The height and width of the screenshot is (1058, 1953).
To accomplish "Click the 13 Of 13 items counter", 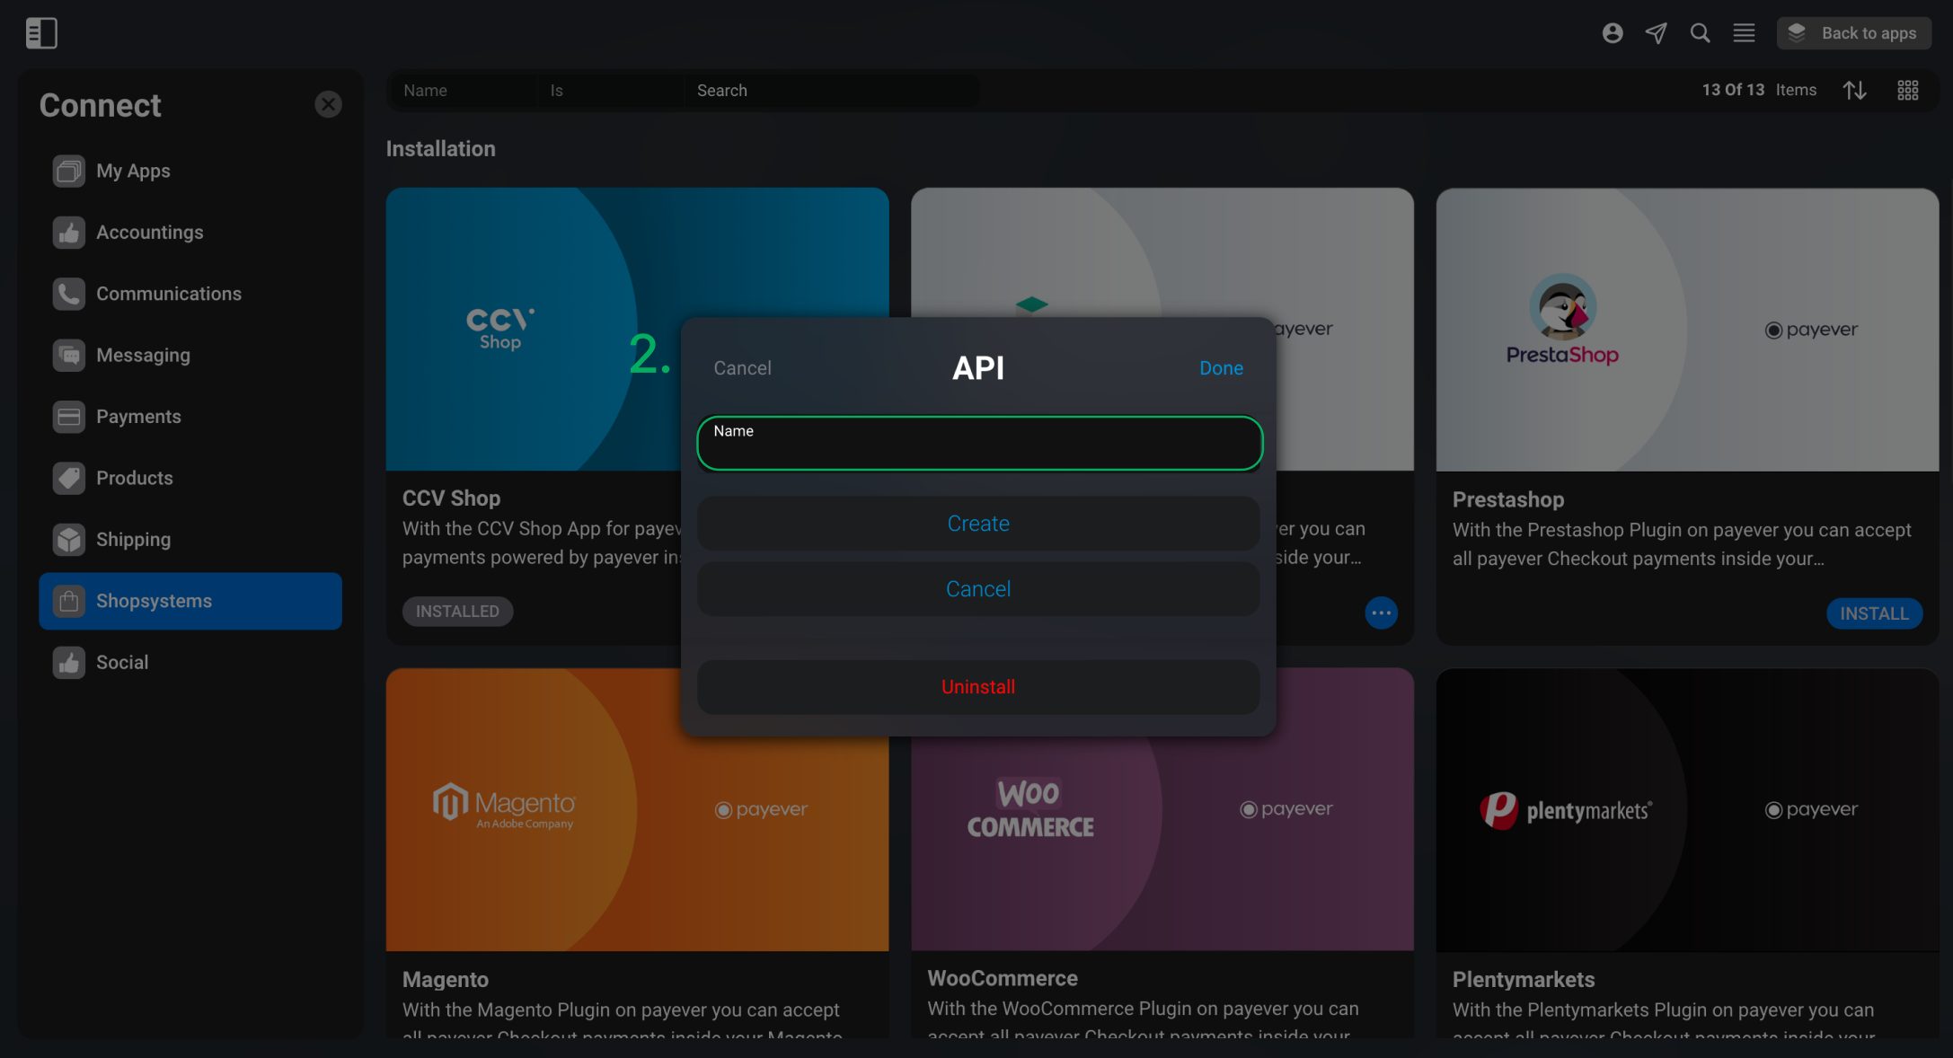I will pyautogui.click(x=1758, y=90).
